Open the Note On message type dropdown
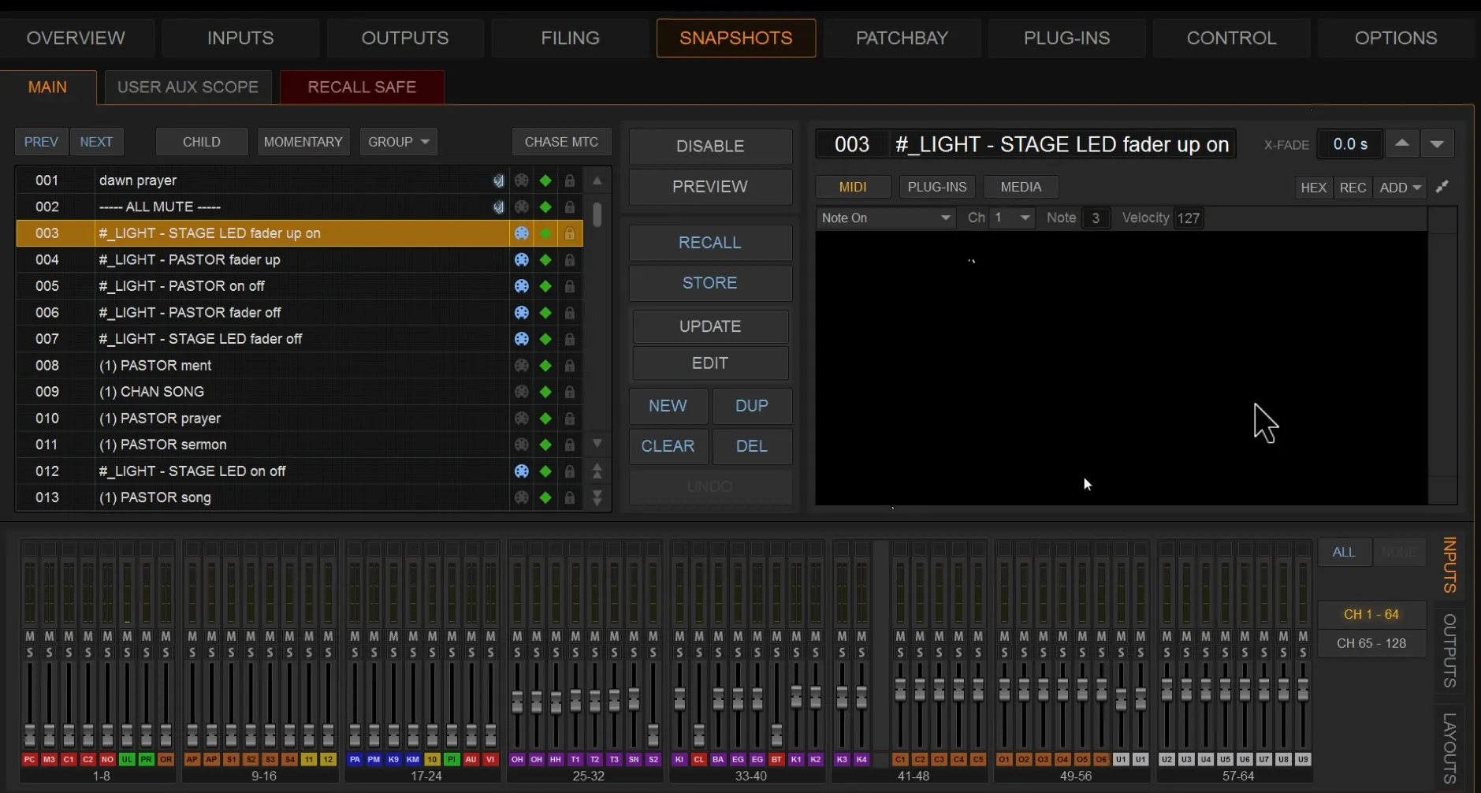1481x793 pixels. [x=886, y=218]
